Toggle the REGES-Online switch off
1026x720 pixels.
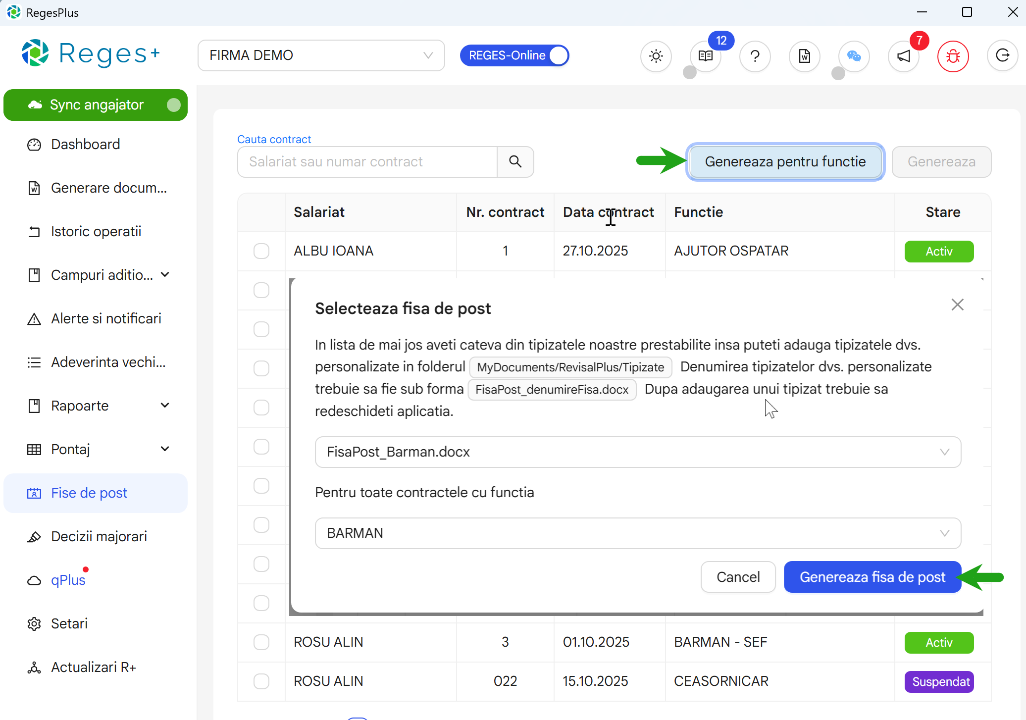click(x=558, y=55)
